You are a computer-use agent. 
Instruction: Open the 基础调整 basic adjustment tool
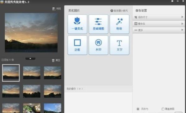pyautogui.click(x=98, y=24)
